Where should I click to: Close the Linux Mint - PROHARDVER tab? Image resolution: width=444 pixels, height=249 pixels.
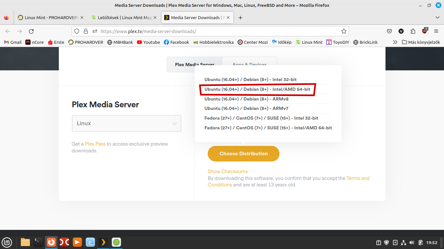(x=82, y=18)
